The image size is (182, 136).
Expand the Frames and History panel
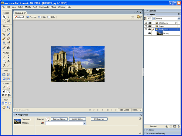click(147, 134)
